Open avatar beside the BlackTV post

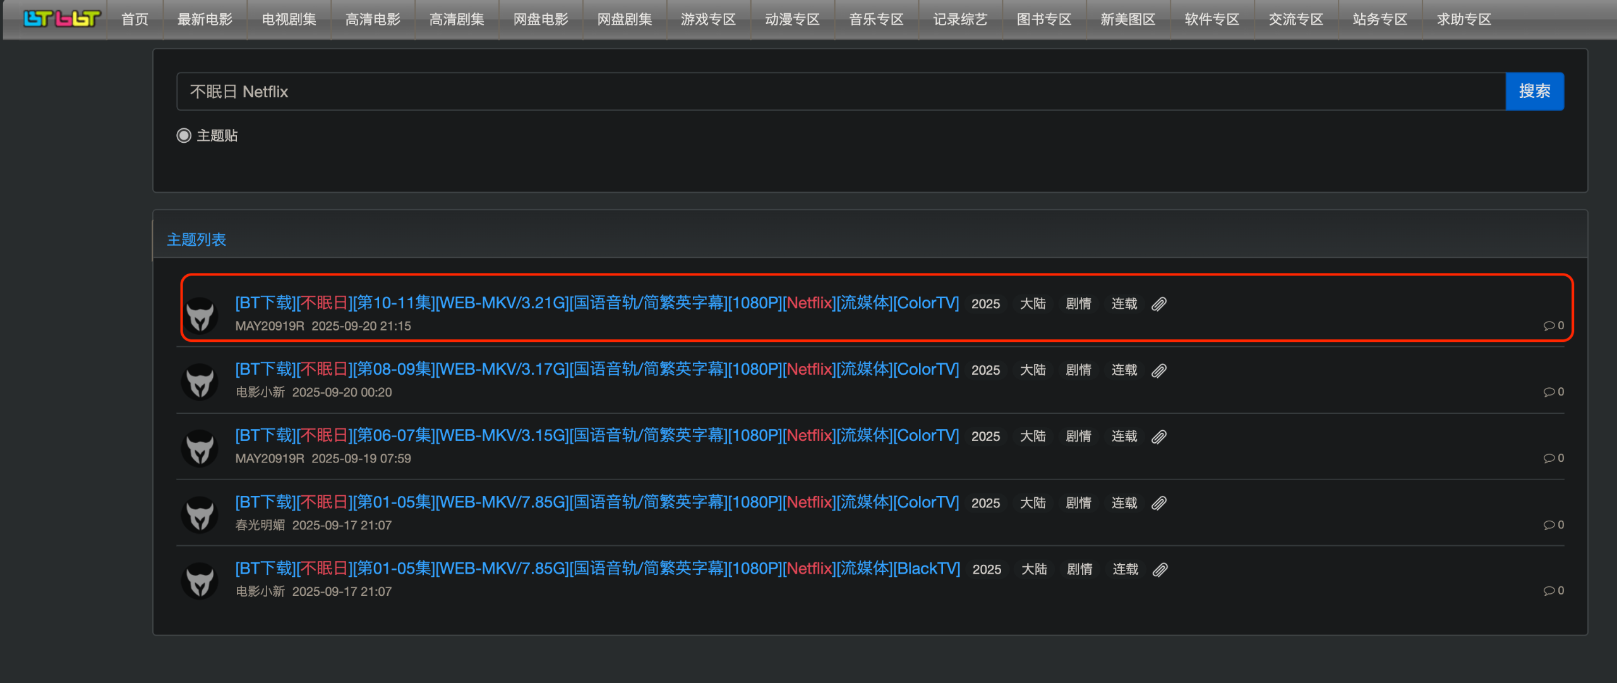[x=200, y=581]
